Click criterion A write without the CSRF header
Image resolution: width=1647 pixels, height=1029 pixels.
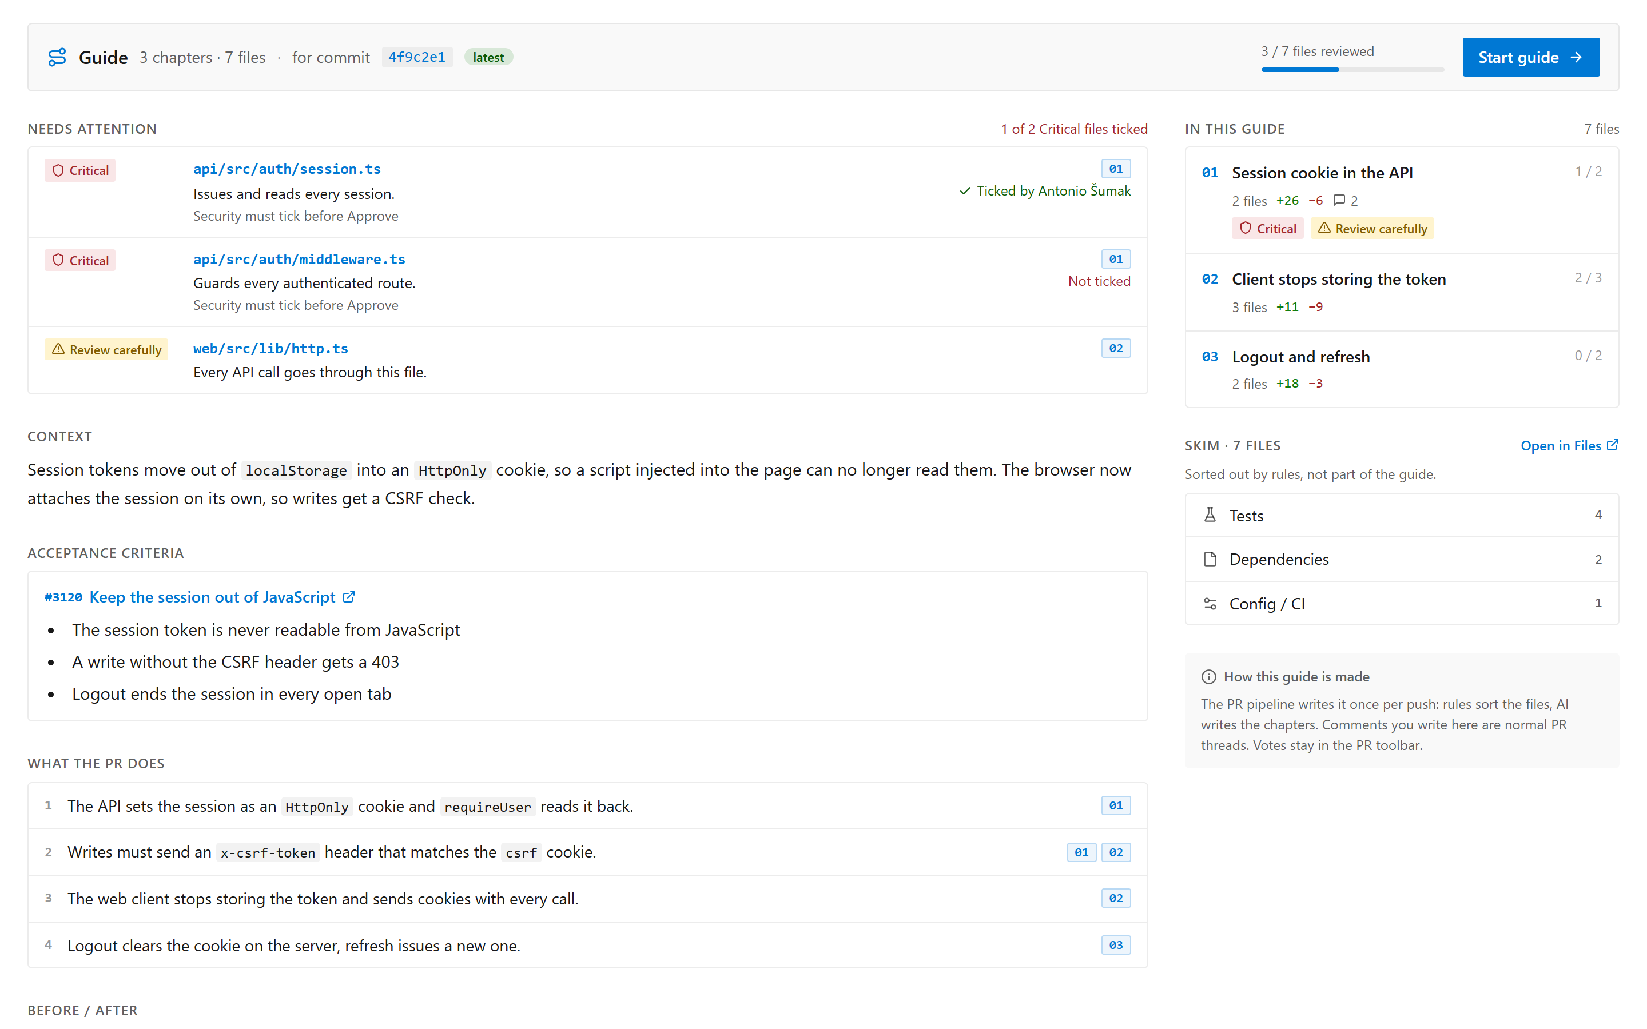pos(236,661)
